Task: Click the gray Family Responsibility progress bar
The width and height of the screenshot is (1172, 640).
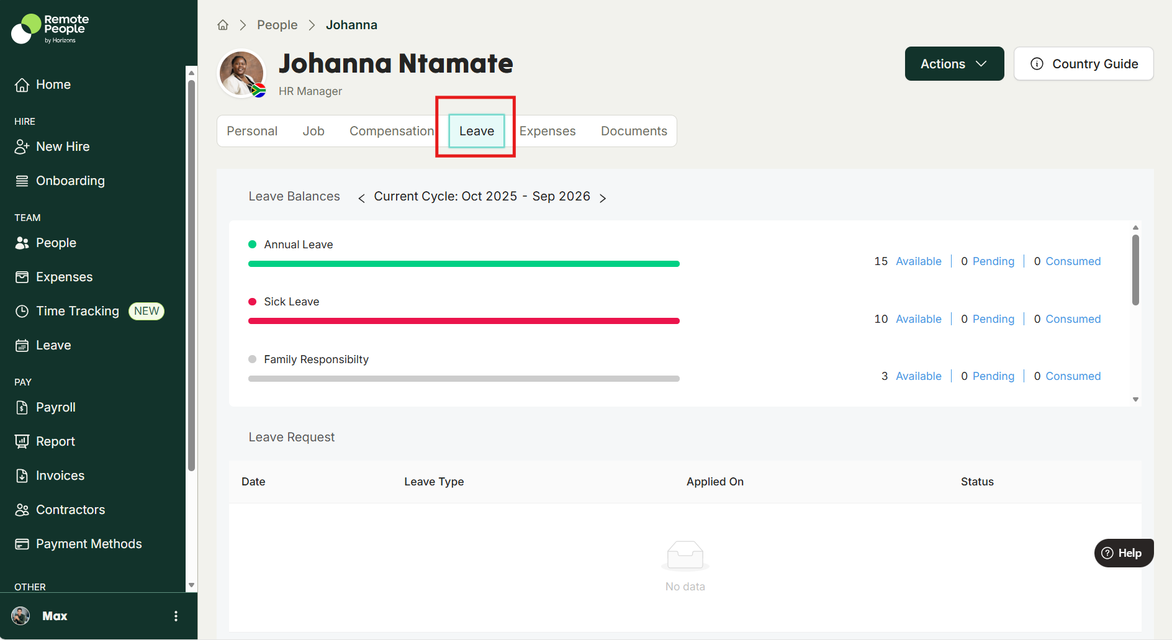Action: click(464, 379)
